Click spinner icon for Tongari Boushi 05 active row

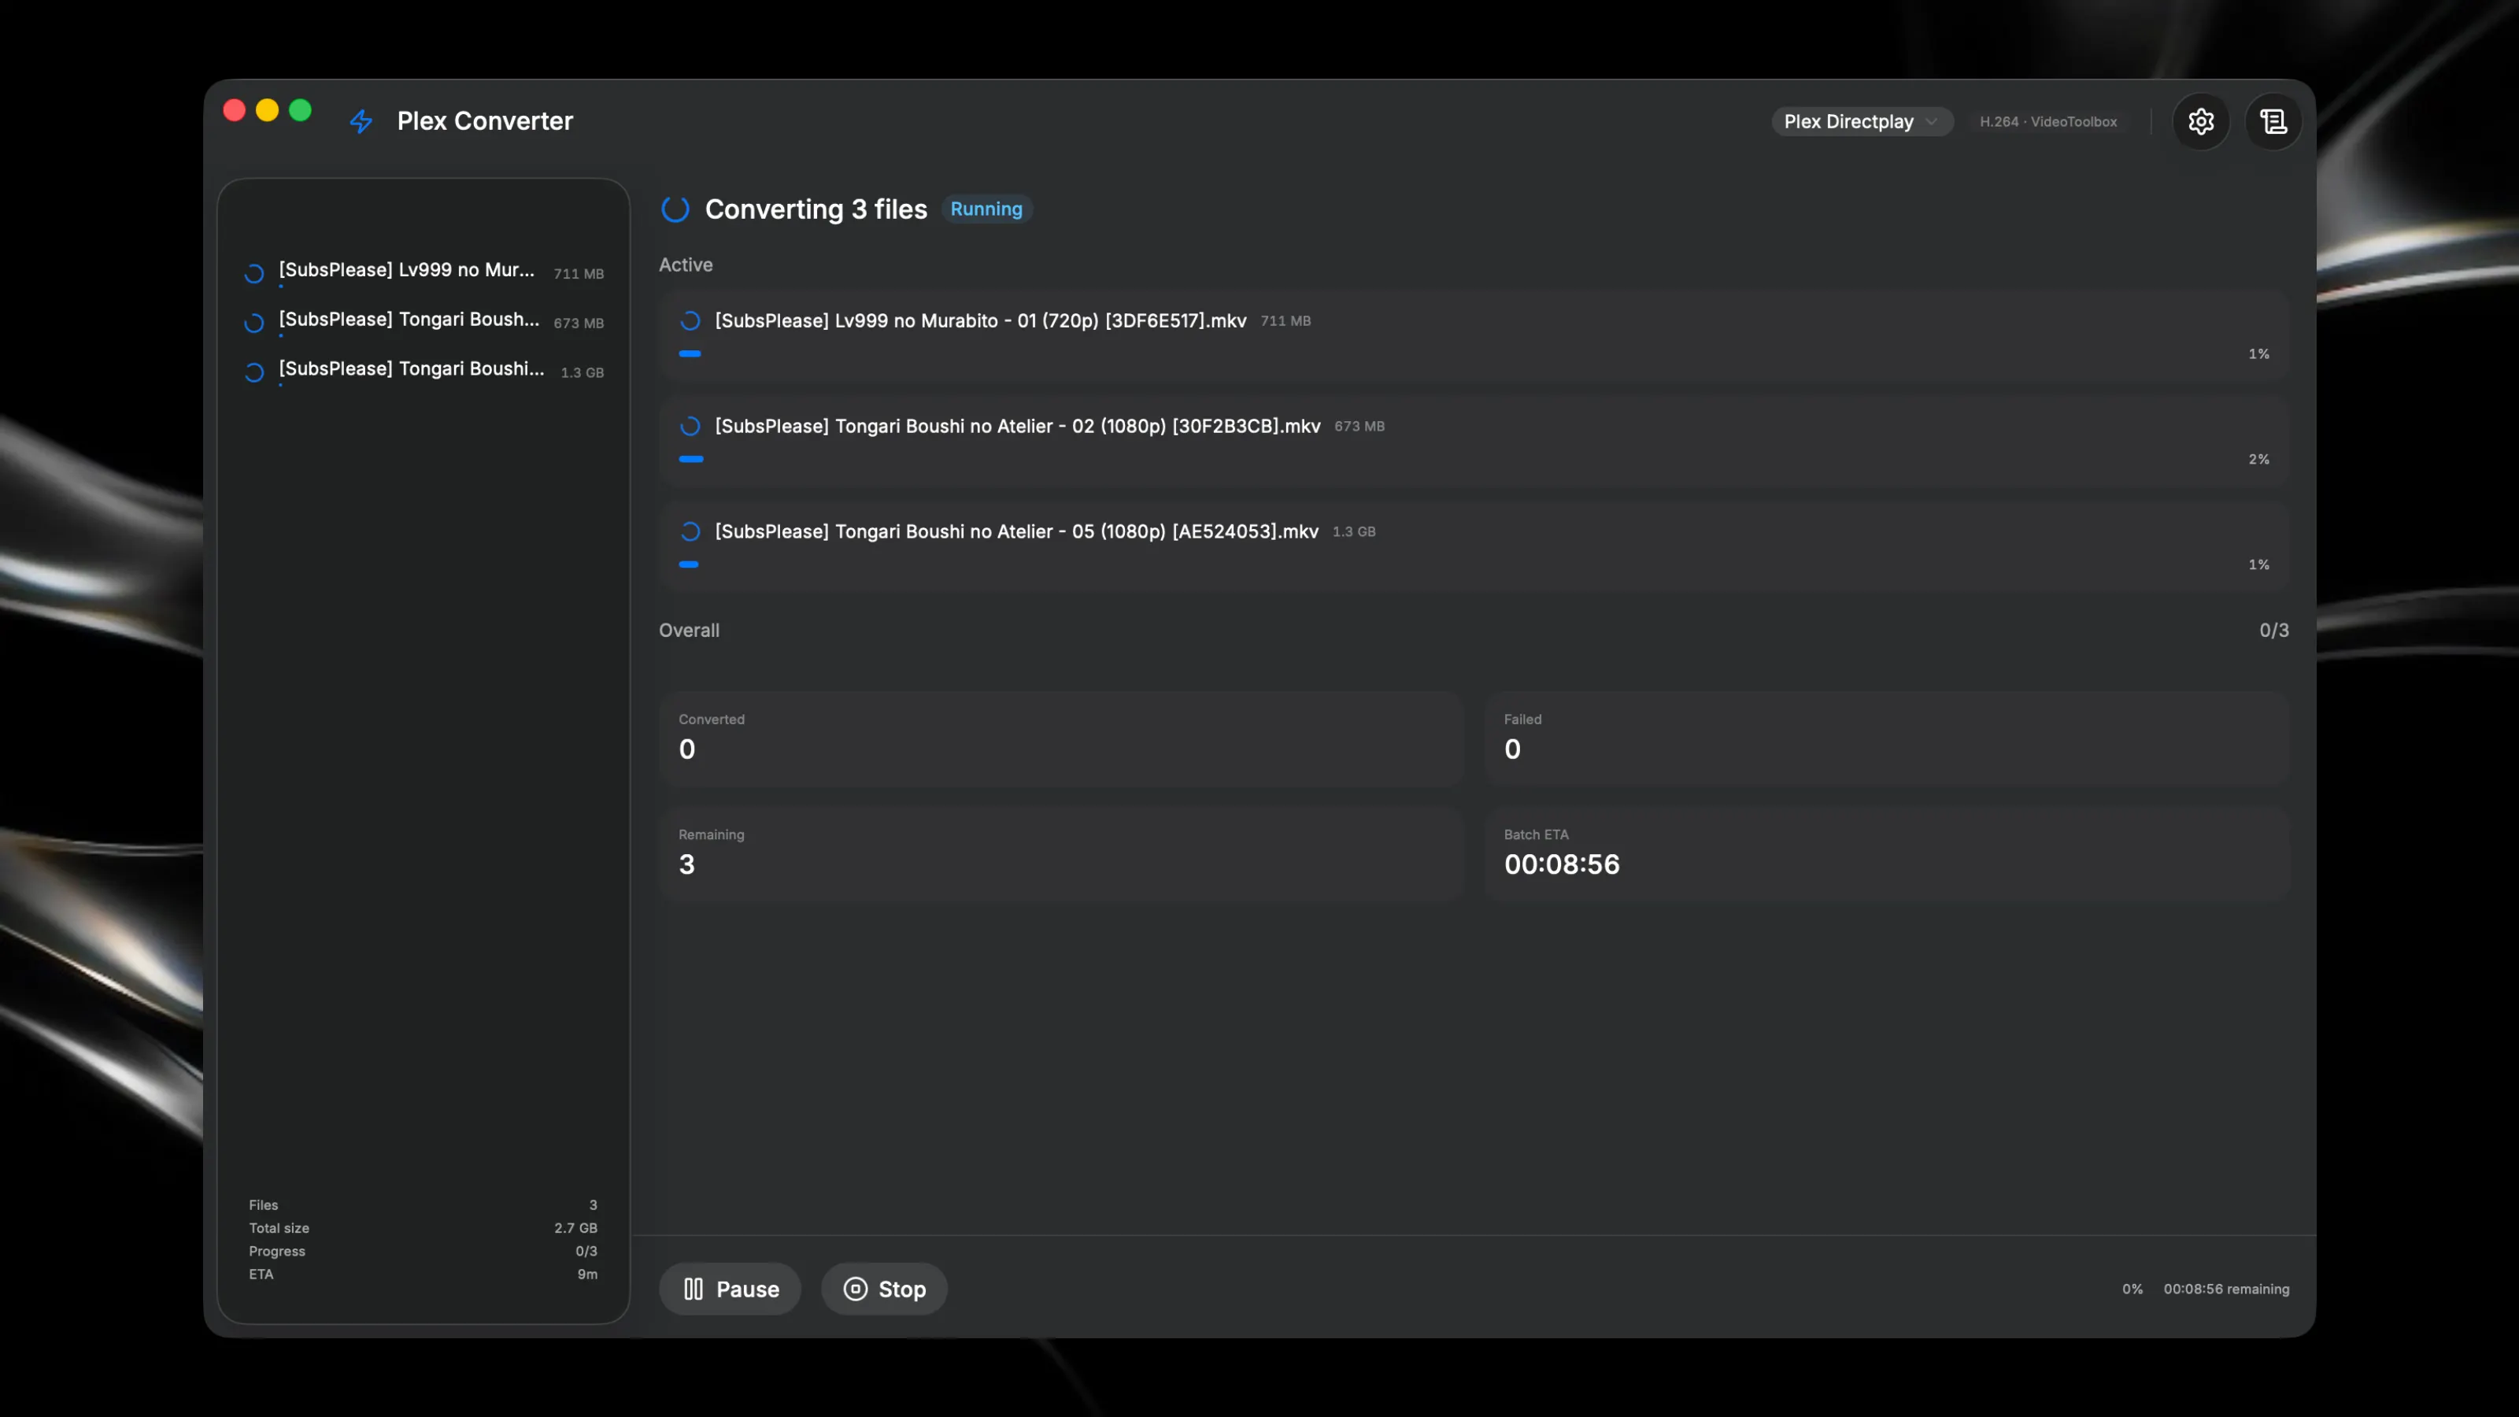(690, 532)
